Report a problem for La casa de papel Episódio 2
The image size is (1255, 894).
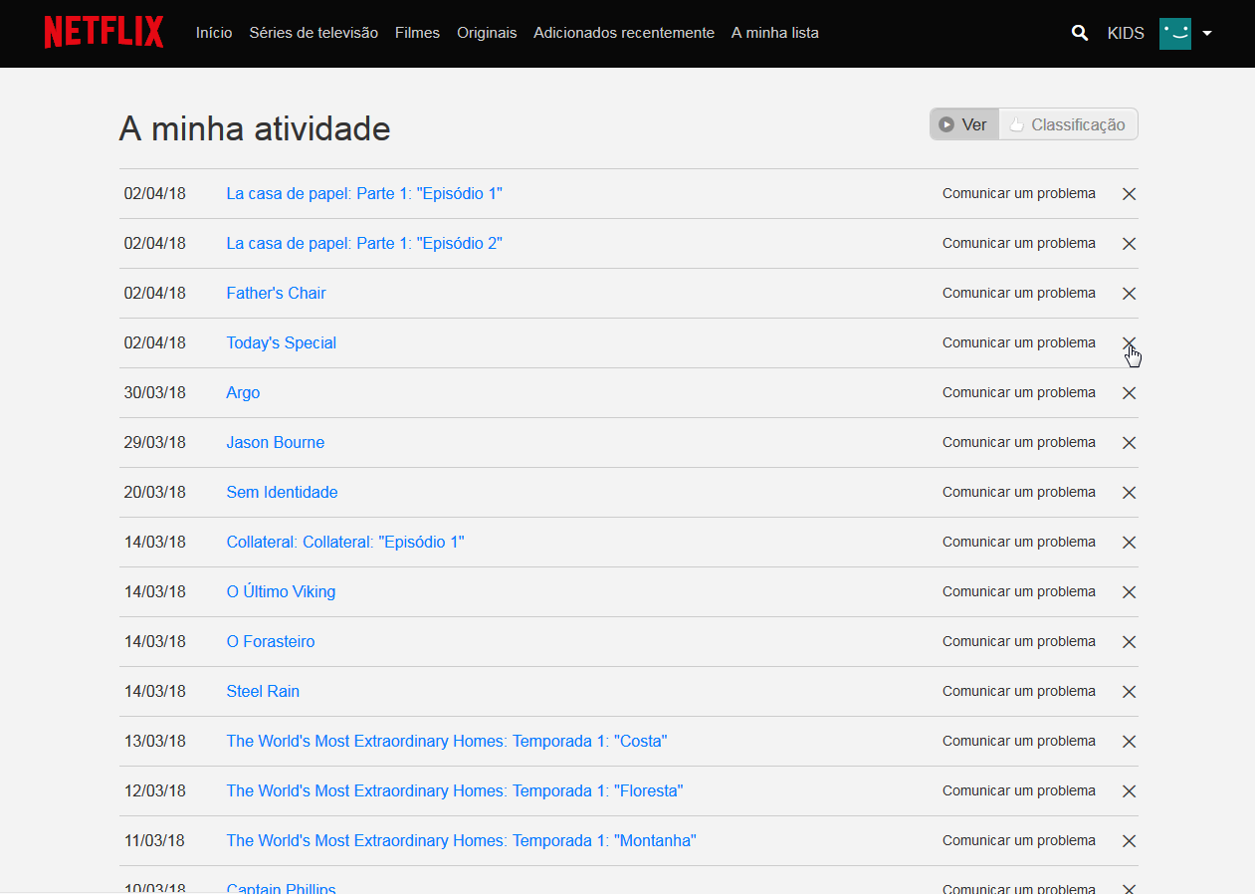pyautogui.click(x=1019, y=243)
